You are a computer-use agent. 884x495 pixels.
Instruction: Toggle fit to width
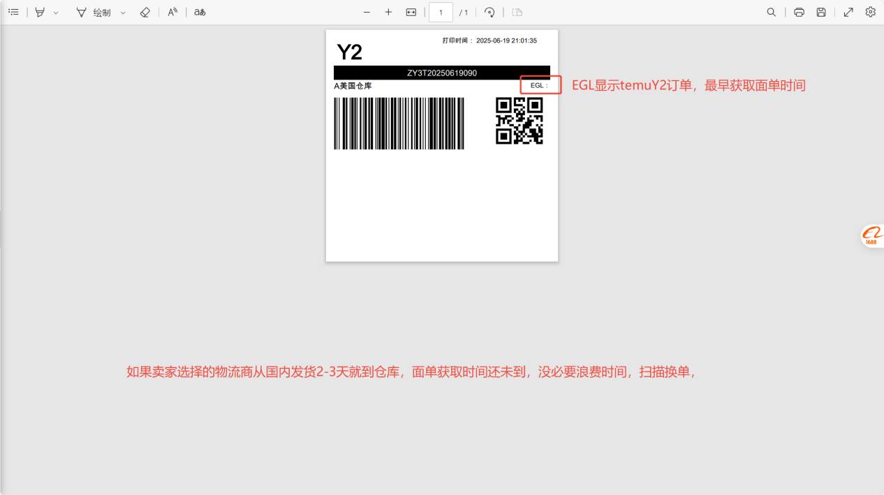point(411,12)
